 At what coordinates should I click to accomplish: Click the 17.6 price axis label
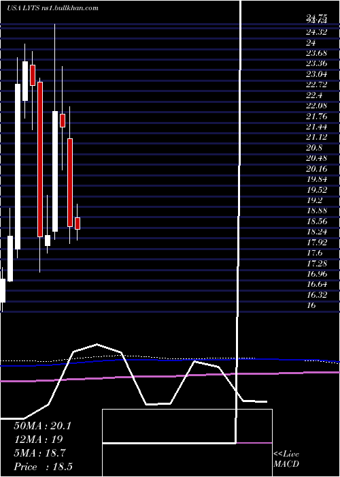coord(314,253)
